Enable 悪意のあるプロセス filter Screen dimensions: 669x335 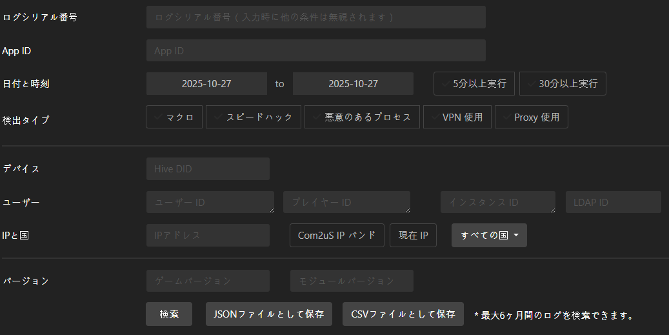coord(362,117)
